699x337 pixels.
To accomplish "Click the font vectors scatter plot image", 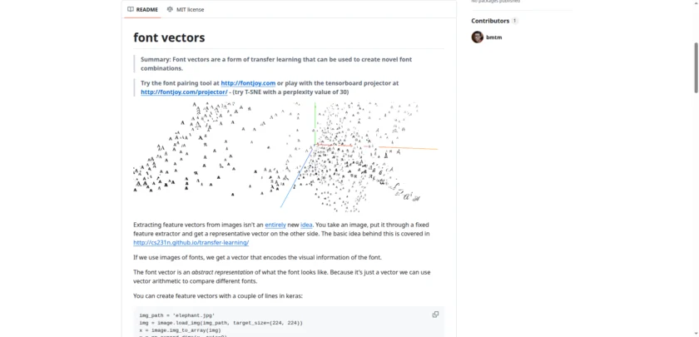I will tap(285, 156).
